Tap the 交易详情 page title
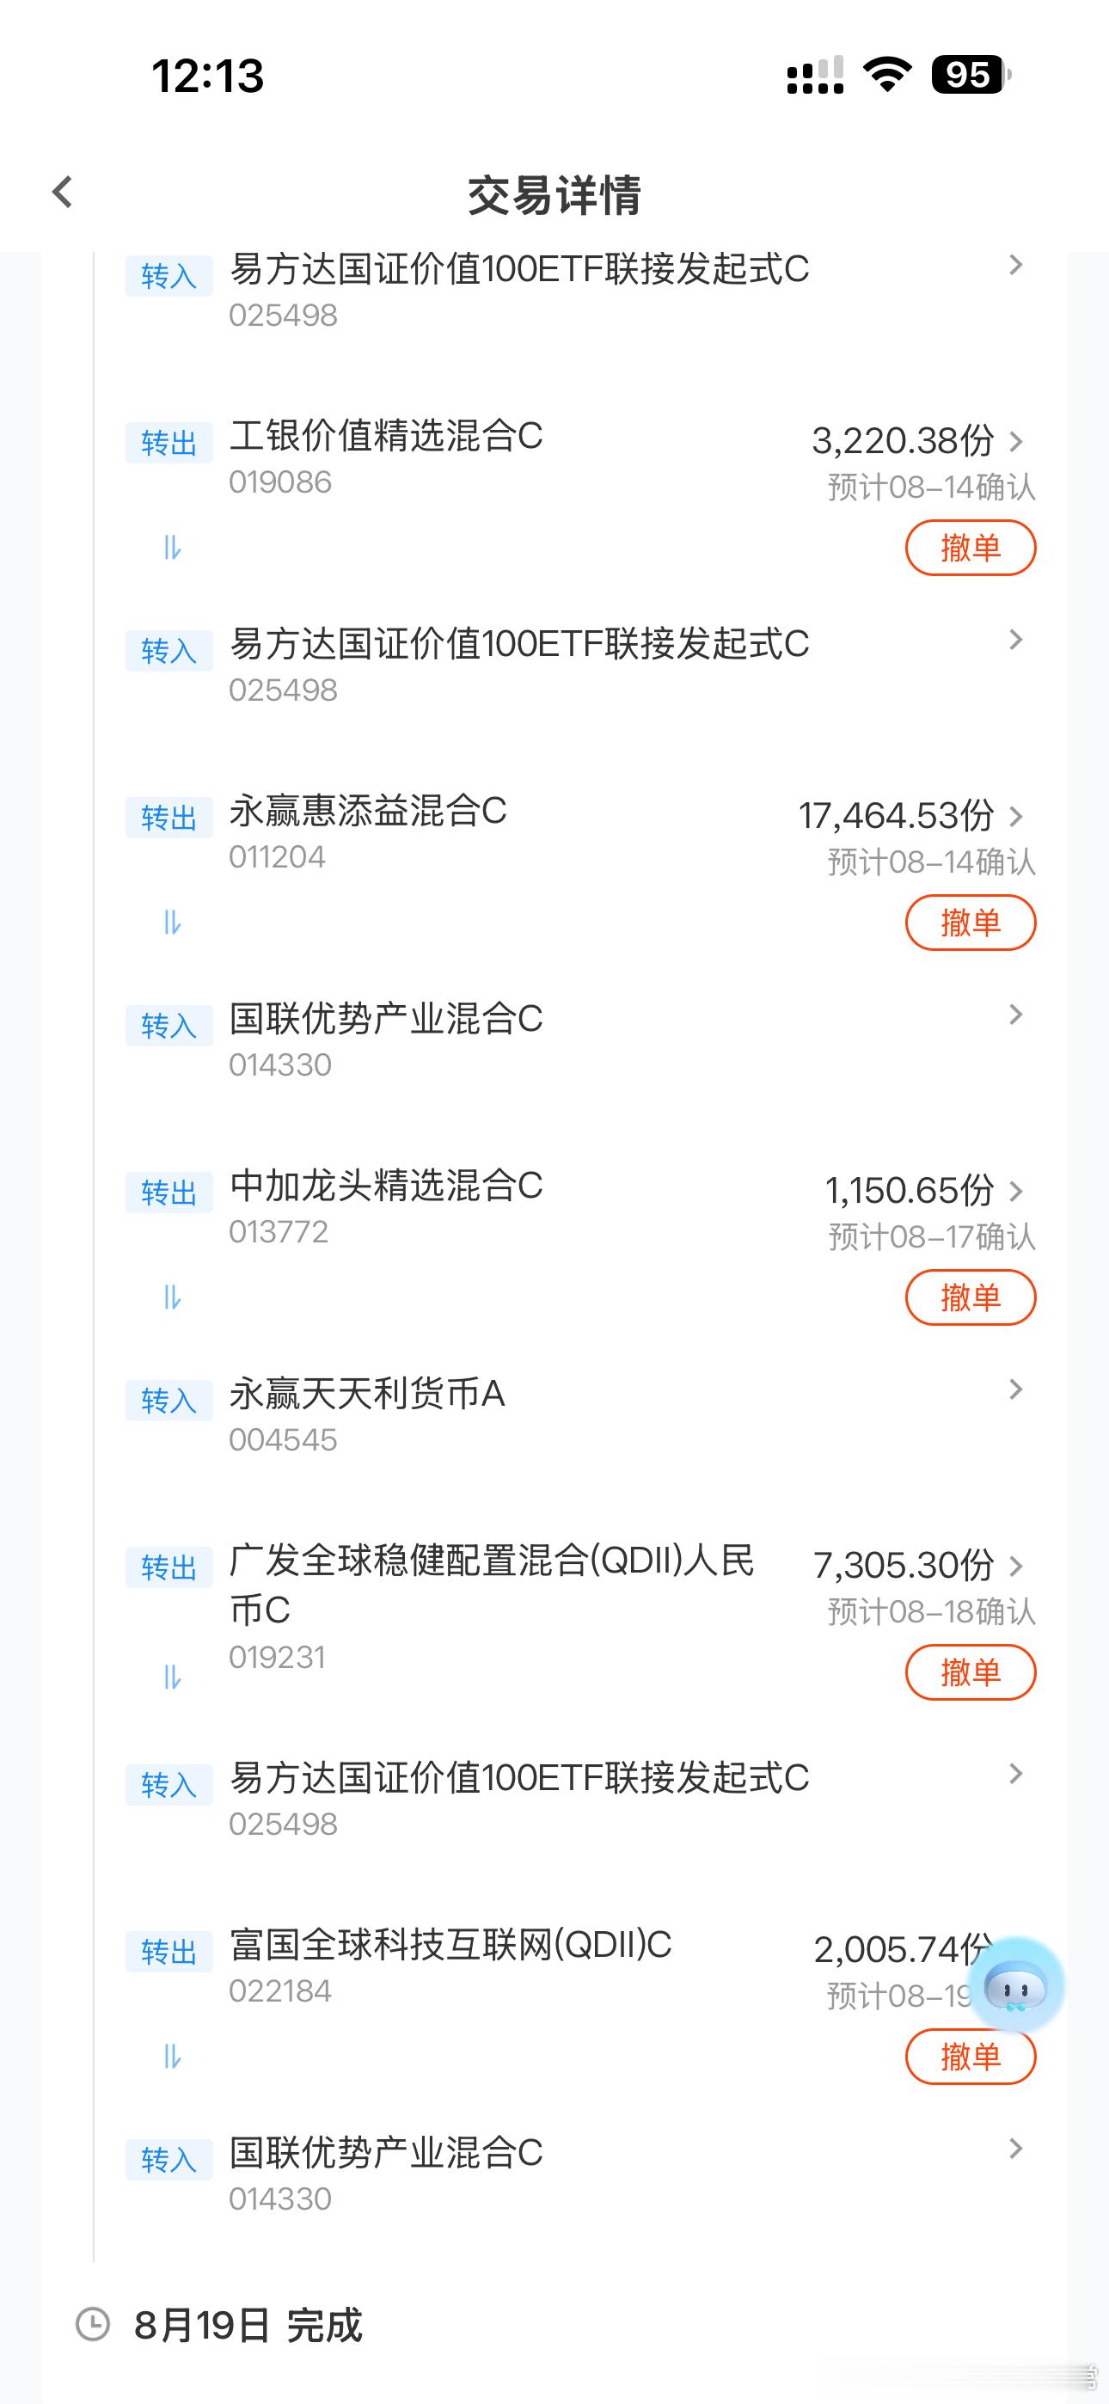Viewport: 1109px width, 2404px height. 554,195
